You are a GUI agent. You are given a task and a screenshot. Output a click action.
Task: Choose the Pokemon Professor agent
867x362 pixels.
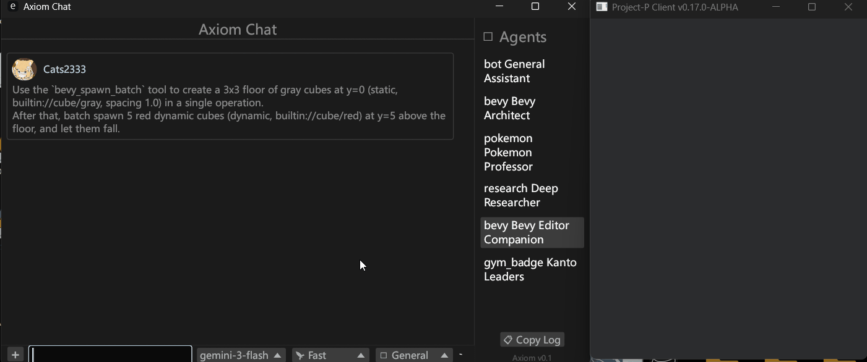click(x=508, y=152)
